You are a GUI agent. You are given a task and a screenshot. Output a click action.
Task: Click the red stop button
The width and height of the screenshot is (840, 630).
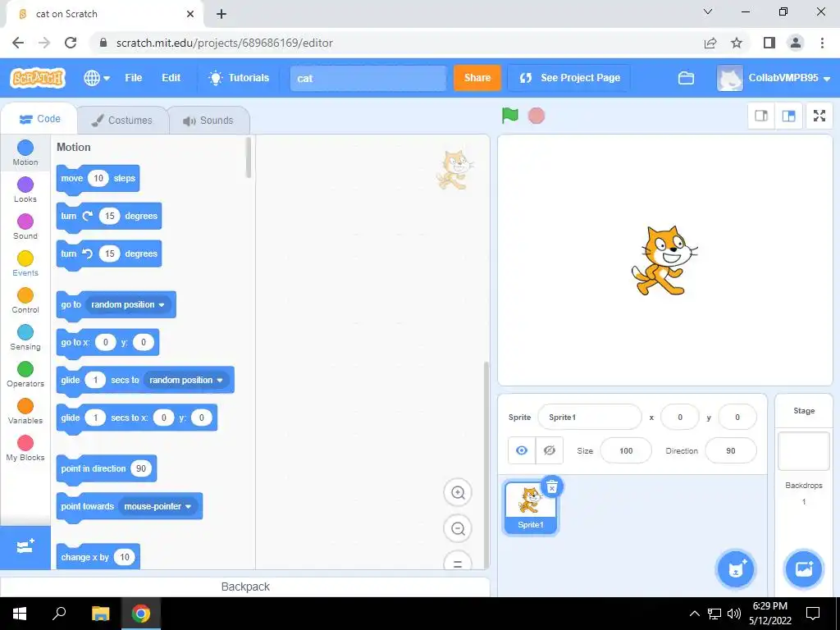(536, 116)
